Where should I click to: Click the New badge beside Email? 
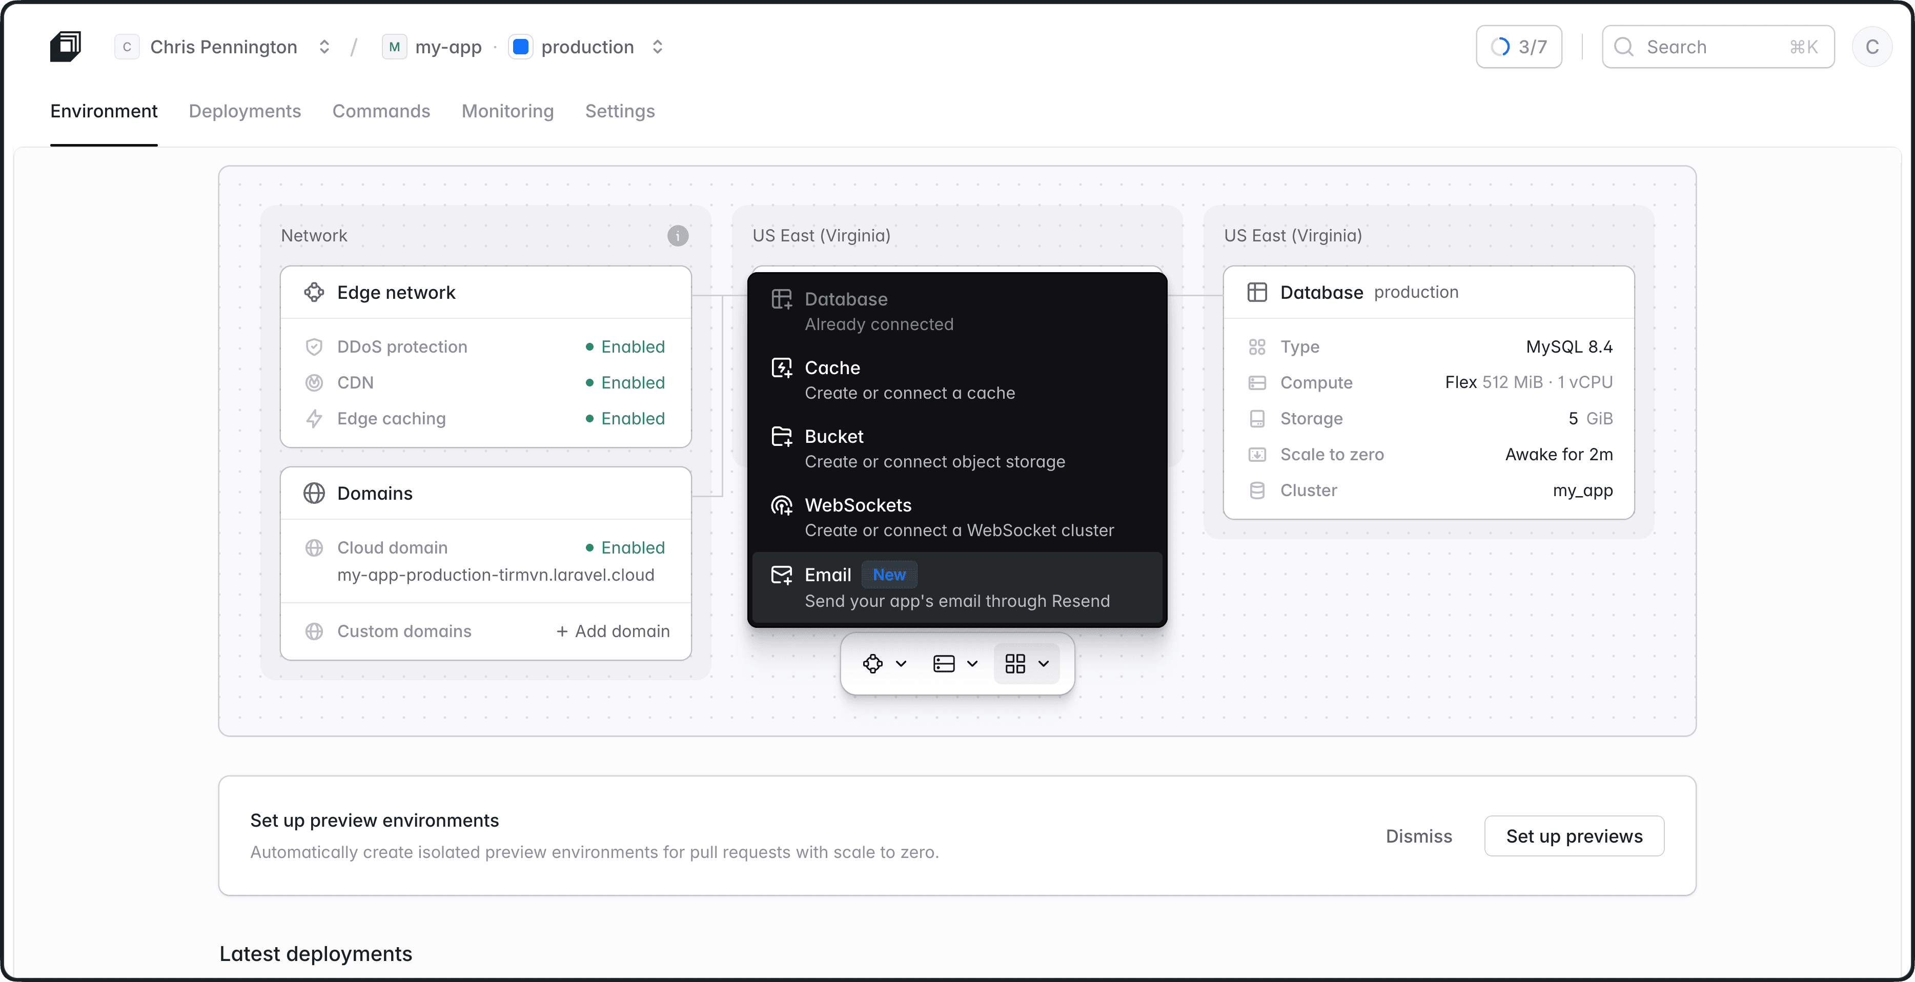[889, 575]
